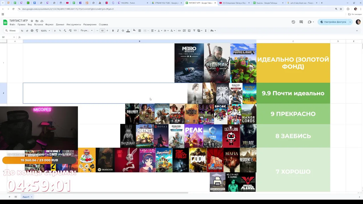Click the redo arrow icon
The height and width of the screenshot is (204, 363).
click(27, 31)
